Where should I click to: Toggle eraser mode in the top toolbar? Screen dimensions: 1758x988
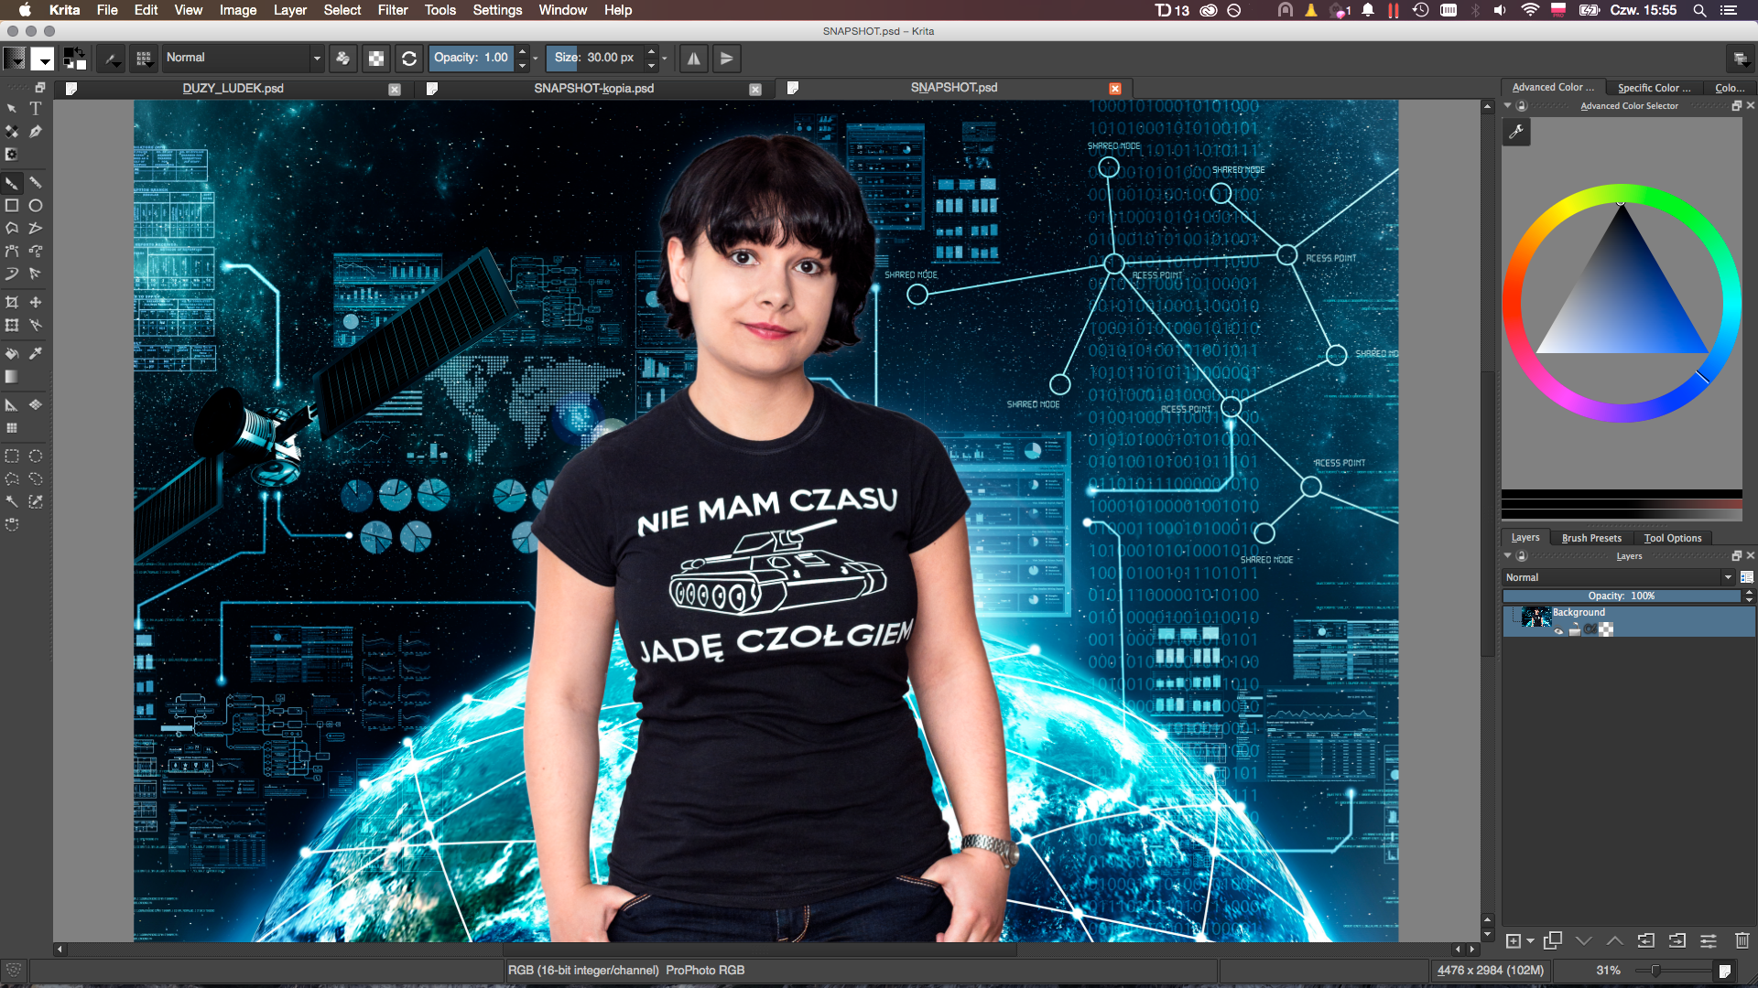(x=342, y=59)
